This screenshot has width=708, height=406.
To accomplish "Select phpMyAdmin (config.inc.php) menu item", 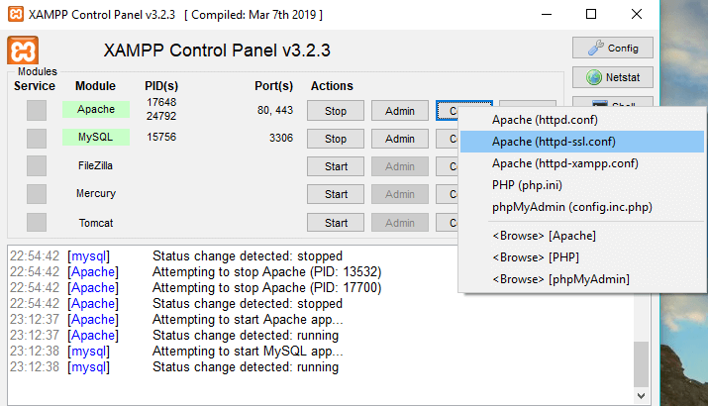I will click(571, 207).
